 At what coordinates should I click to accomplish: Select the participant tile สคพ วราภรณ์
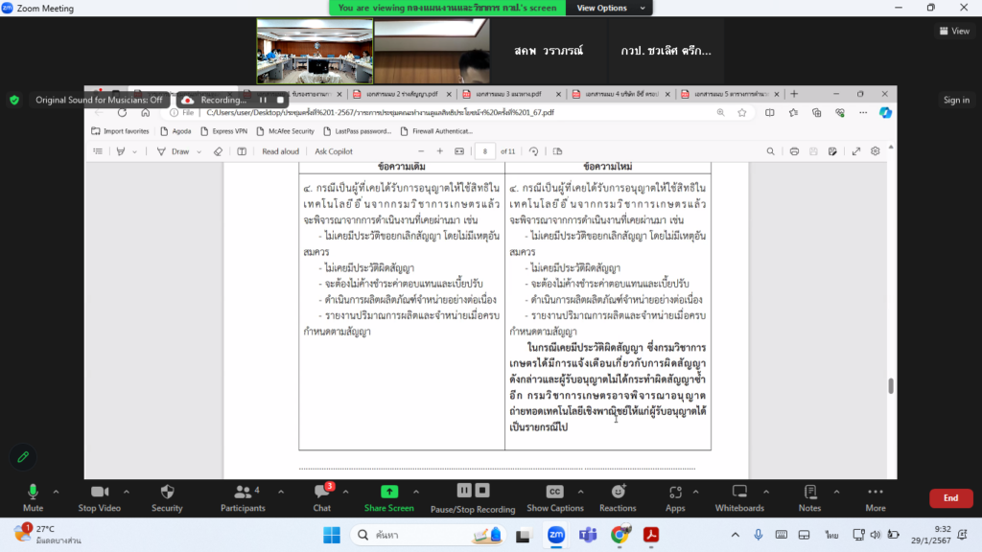pos(549,51)
